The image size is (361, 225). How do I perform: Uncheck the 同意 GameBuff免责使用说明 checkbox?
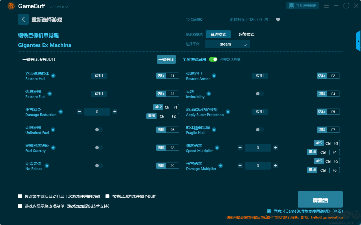(x=269, y=211)
